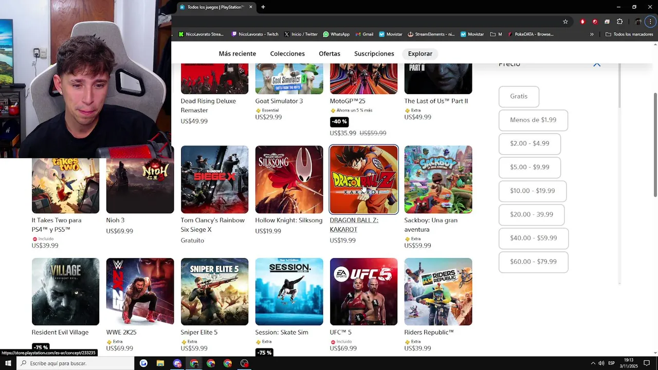The image size is (658, 370).
Task: Open Riders Republic cover
Action: coord(438,292)
